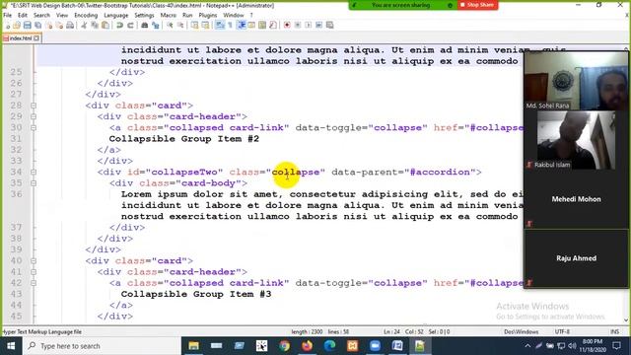Viewport: 631px width, 355px height.
Task: Click in Type here to search box
Action: pyautogui.click(x=103, y=346)
